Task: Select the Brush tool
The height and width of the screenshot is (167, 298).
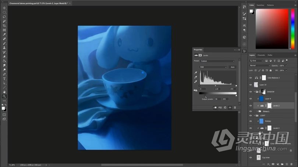Action: pos(4,43)
